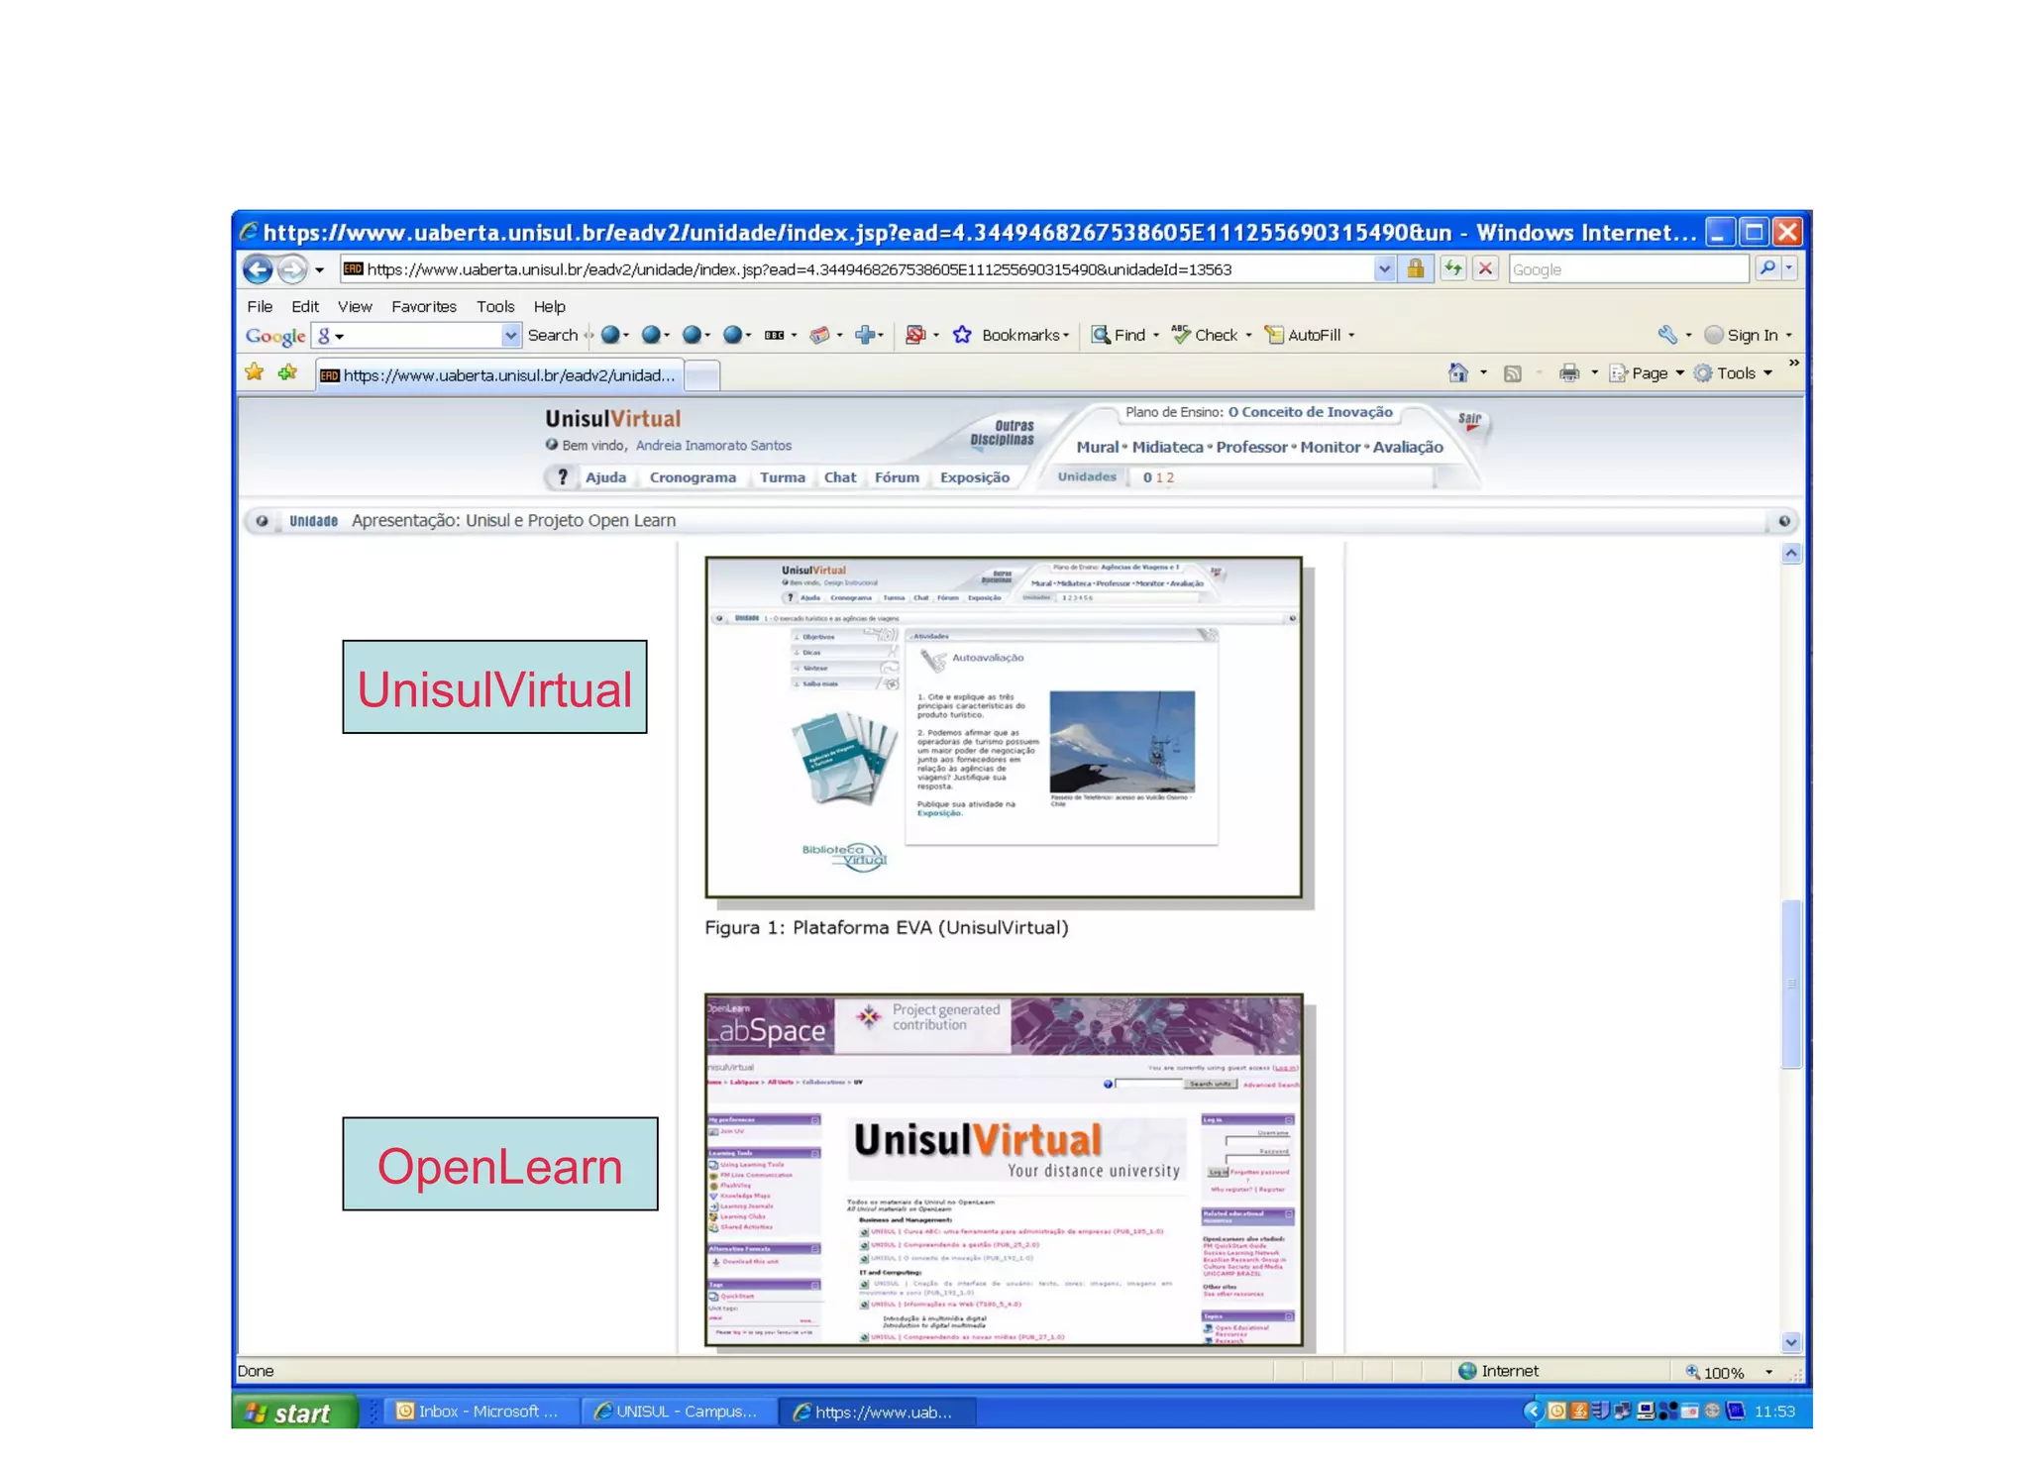Click the RSS feeds icon

tap(1512, 373)
